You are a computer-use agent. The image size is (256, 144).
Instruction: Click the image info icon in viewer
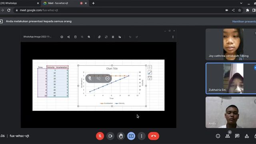pyautogui.click(x=62, y=37)
